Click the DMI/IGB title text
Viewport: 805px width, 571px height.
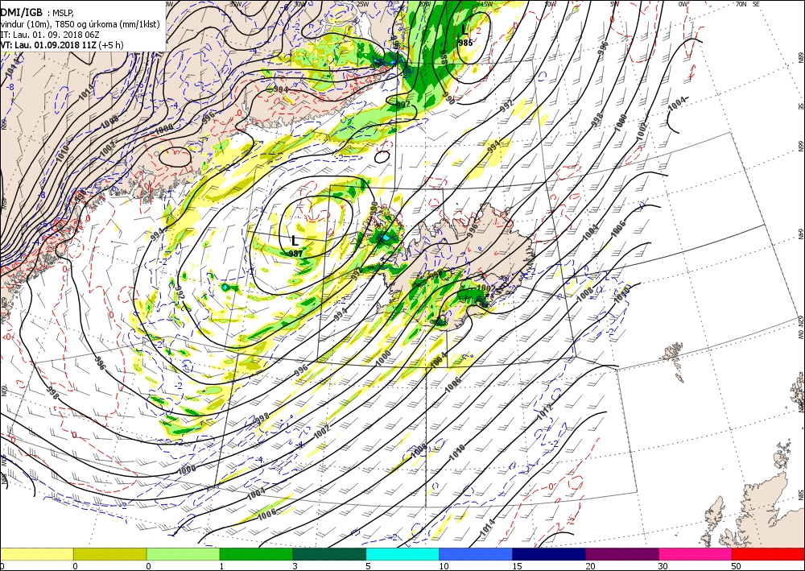(x=22, y=14)
